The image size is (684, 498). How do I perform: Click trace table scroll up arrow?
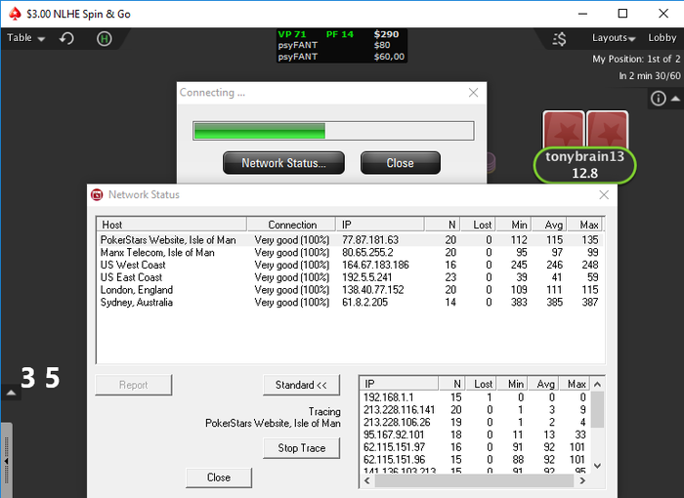pyautogui.click(x=598, y=384)
